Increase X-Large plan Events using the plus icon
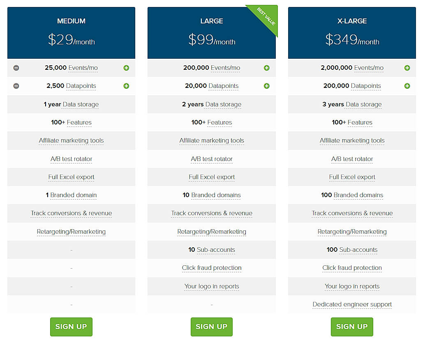 pyautogui.click(x=407, y=68)
